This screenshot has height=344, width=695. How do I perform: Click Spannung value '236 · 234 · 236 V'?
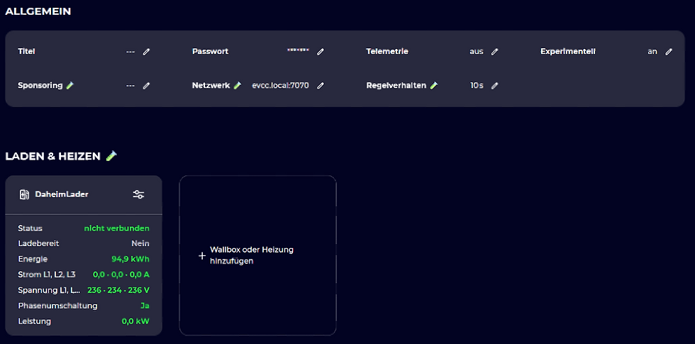tap(118, 290)
